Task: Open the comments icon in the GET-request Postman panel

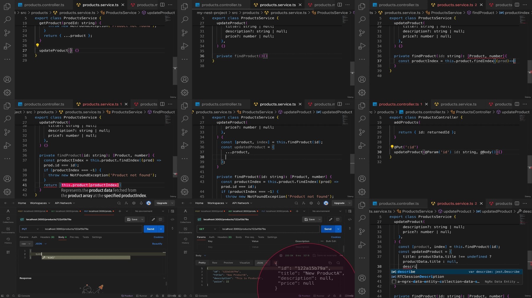Action: pyautogui.click(x=338, y=219)
